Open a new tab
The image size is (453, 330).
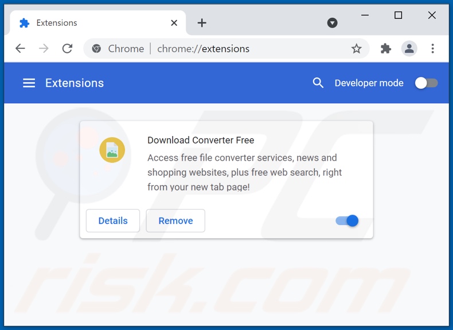(202, 23)
